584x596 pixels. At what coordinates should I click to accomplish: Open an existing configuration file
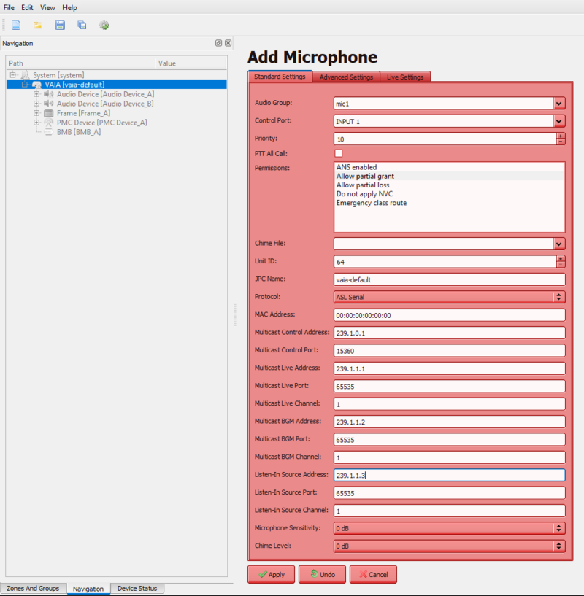pos(37,24)
